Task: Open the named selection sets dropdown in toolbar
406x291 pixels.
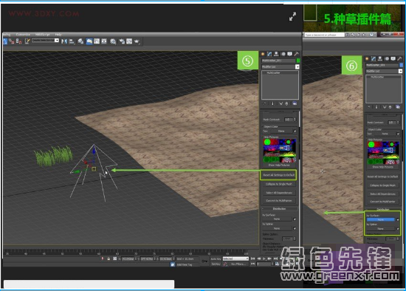Action: [45, 41]
